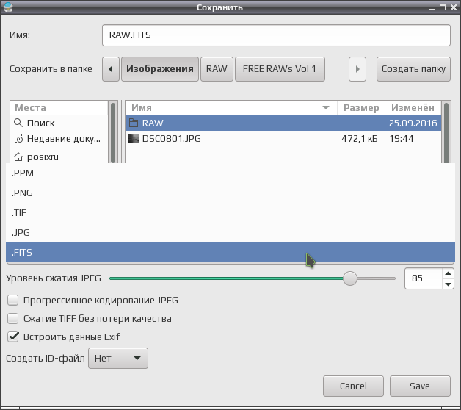The image size is (461, 410).
Task: Click the Cancel button
Action: pos(353,386)
